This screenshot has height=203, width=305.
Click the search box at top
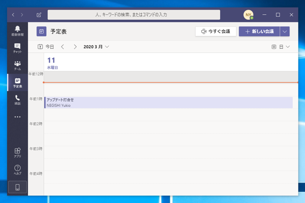134,15
